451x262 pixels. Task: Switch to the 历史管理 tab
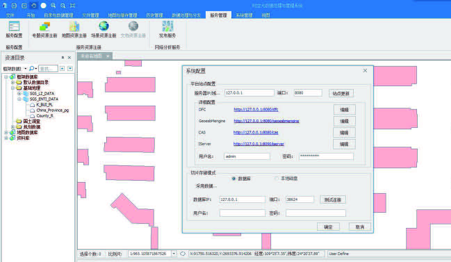click(x=154, y=15)
